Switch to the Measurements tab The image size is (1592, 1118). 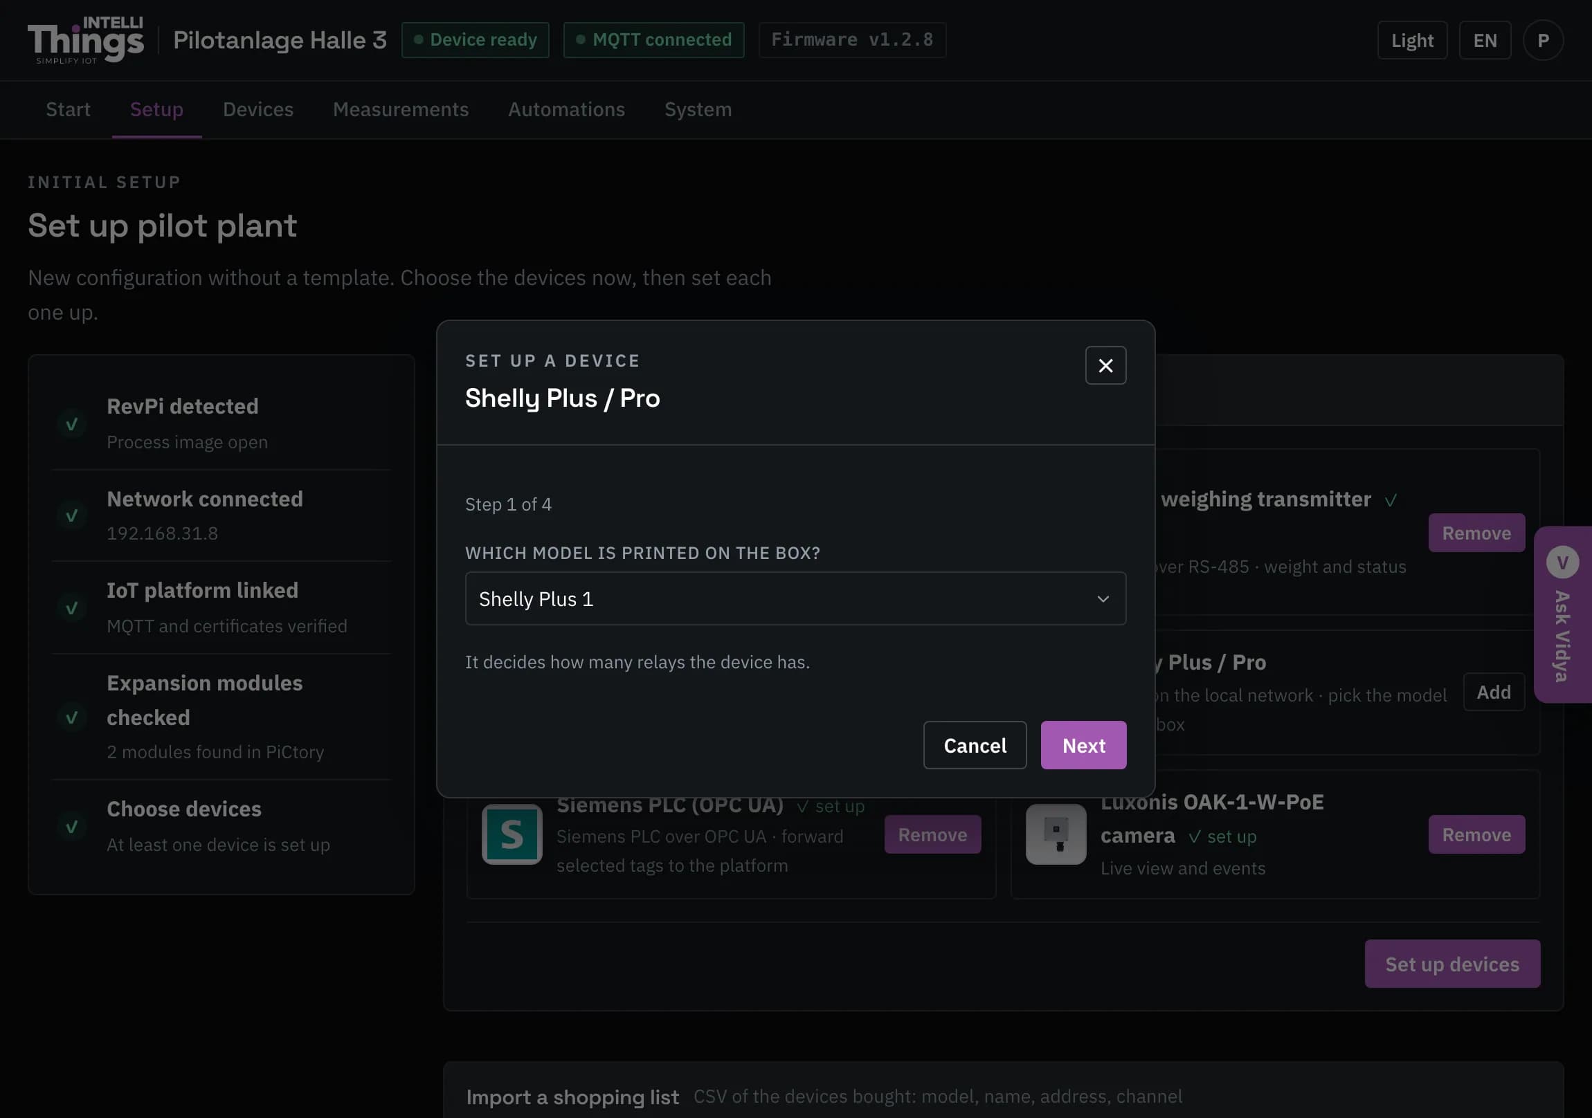(x=401, y=109)
